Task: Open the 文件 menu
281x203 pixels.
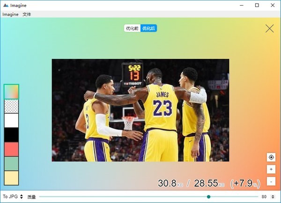Action: point(27,14)
